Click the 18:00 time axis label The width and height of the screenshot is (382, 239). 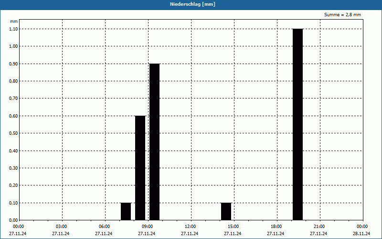coord(276,227)
